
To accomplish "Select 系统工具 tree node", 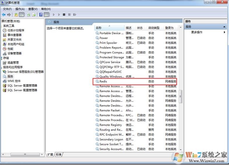I will pos(9,26).
